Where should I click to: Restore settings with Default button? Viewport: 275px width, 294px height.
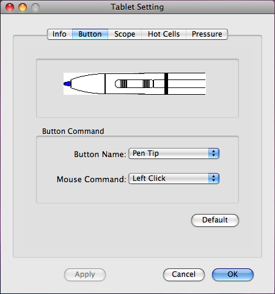215,220
